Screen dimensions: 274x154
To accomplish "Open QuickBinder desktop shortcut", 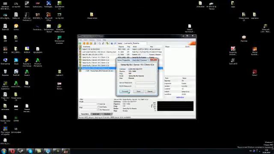I will (60, 5).
